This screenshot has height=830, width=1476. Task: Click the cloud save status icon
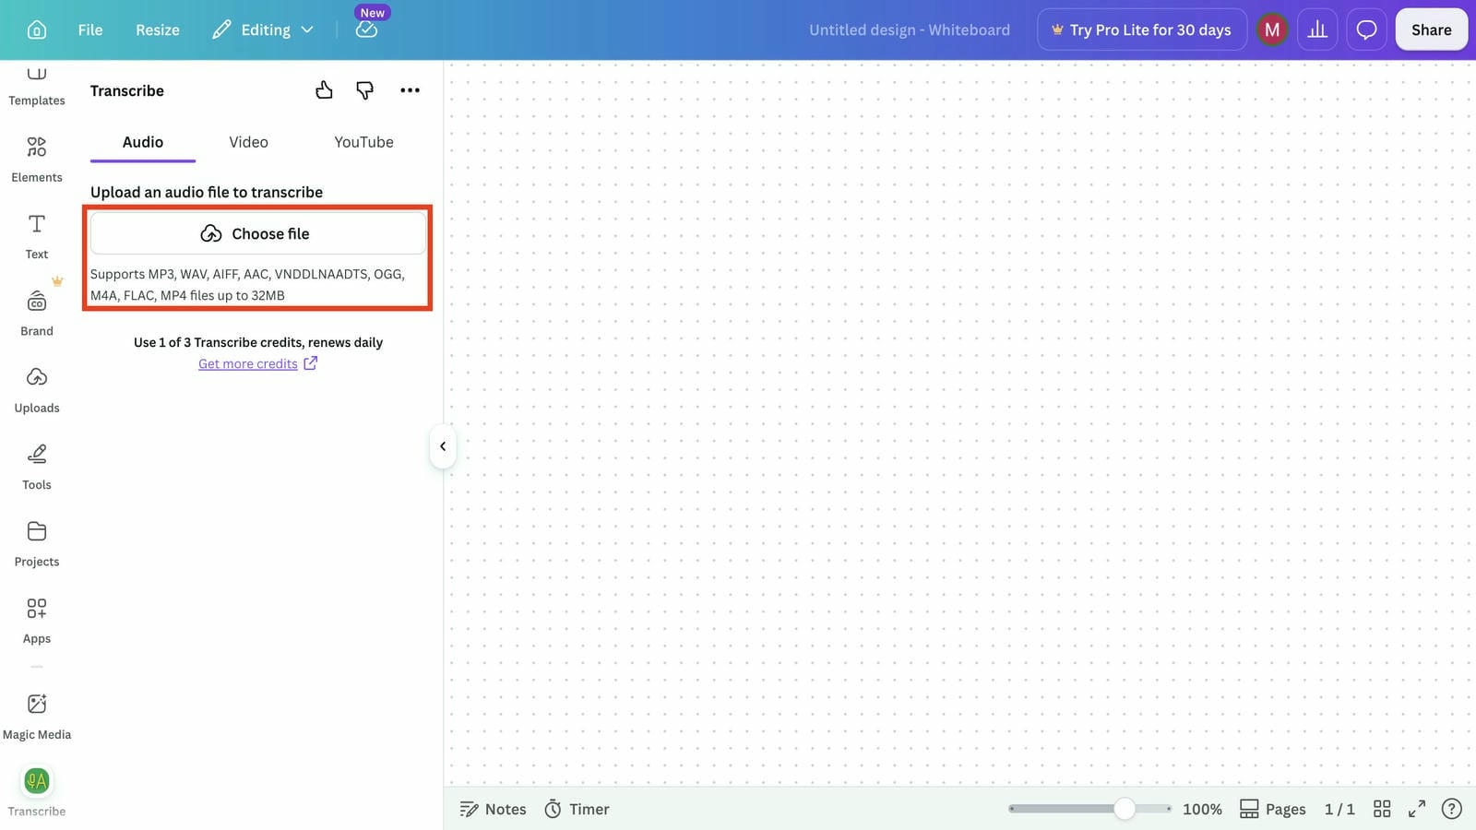point(366,30)
